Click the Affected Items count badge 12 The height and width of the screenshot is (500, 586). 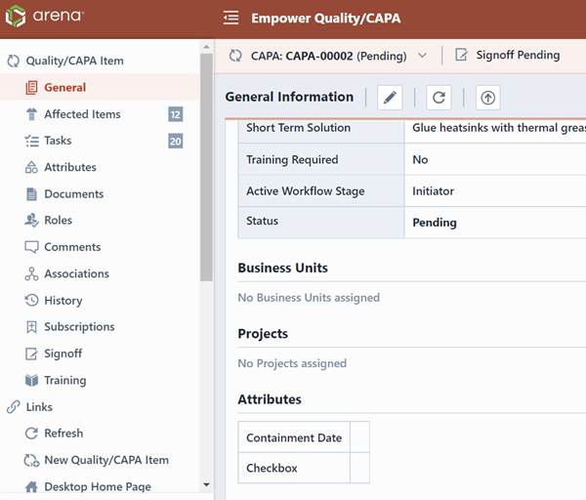(x=175, y=114)
